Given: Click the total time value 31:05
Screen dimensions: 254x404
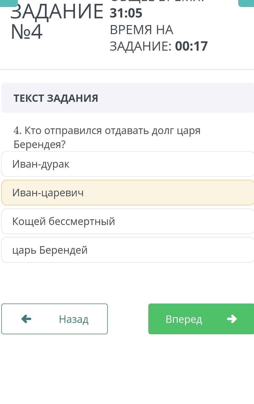Looking at the screenshot, I should click(126, 13).
